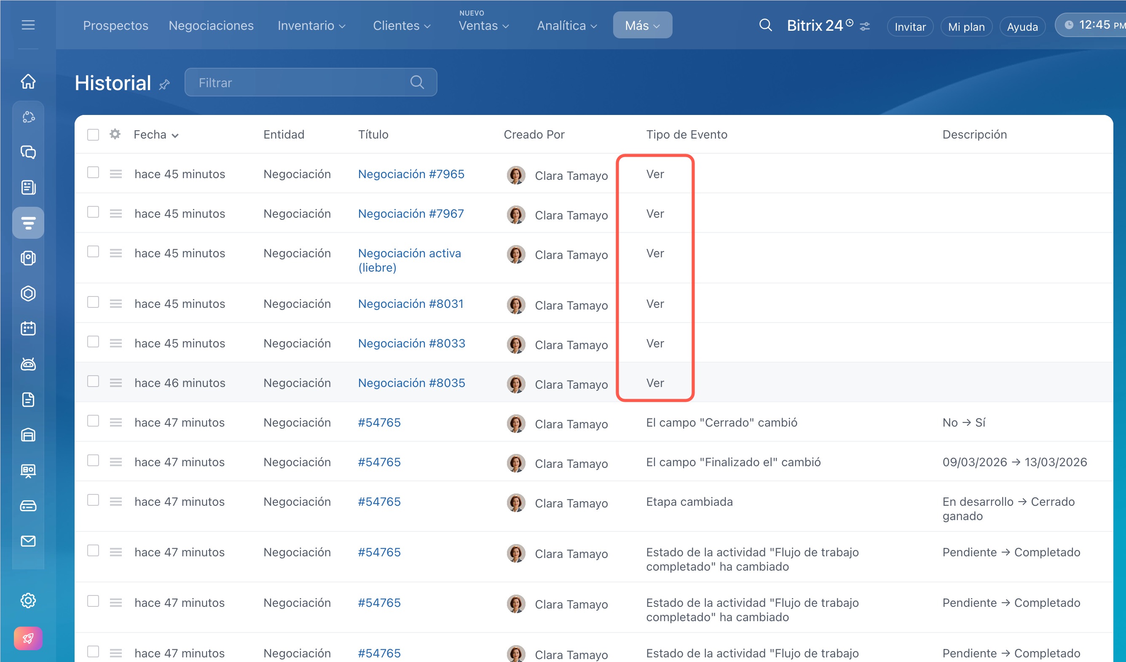Image resolution: width=1126 pixels, height=662 pixels.
Task: Open table settings gear in header
Action: point(115,134)
